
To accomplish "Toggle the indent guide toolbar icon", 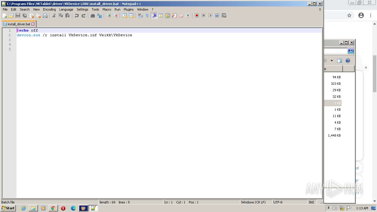I will [x=154, y=16].
